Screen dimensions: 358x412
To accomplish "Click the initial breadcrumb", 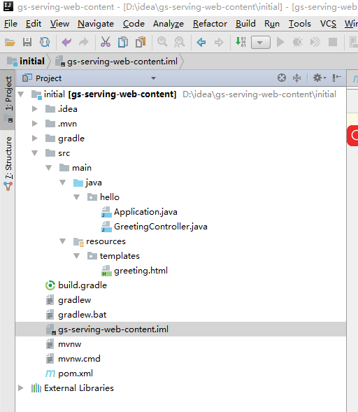I will tap(26, 62).
